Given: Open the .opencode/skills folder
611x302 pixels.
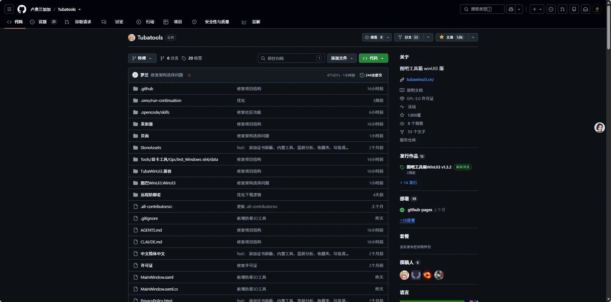Looking at the screenshot, I should (x=155, y=112).
